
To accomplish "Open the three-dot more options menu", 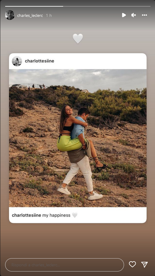I will (x=144, y=15).
